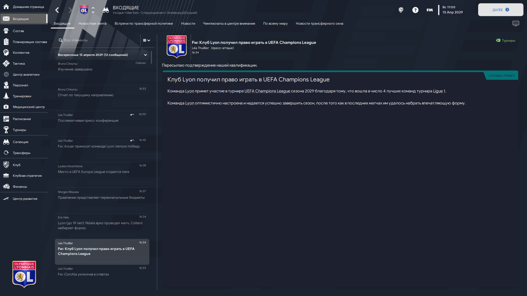Image resolution: width=527 pixels, height=296 pixels.
Task: Click the inbox list scrollbar
Action: tap(151, 58)
